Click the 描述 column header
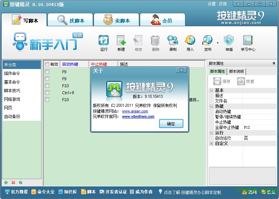Screen dimensions: 279x199 pos(161,64)
